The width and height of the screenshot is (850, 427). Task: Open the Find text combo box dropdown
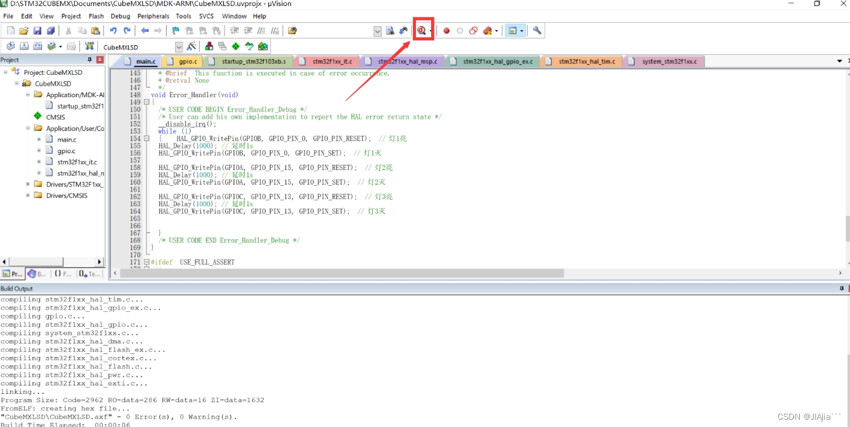point(377,31)
